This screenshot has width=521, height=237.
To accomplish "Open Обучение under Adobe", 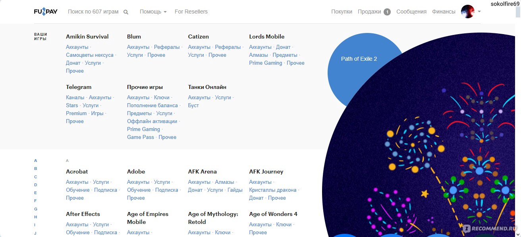I will click(139, 190).
